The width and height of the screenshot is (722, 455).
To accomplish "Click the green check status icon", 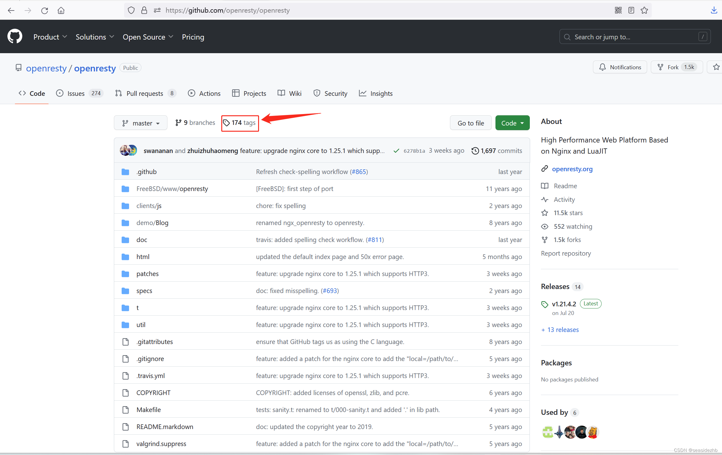I will coord(396,151).
